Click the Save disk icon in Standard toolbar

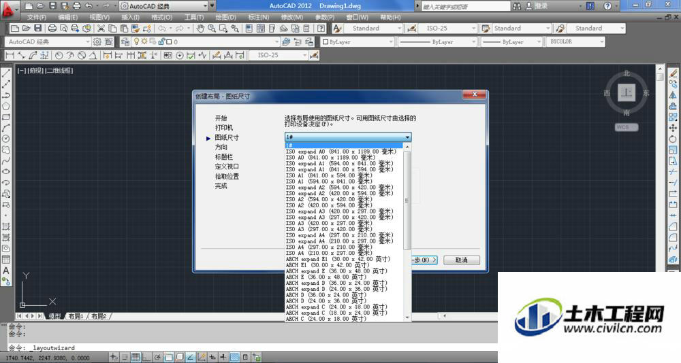pyautogui.click(x=37, y=28)
